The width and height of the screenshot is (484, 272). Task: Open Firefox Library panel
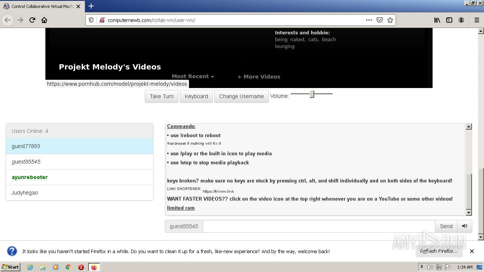click(437, 20)
